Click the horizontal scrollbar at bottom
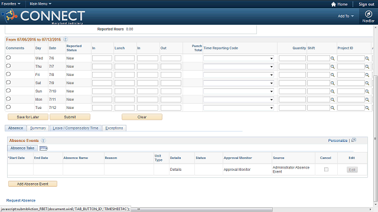The image size is (378, 212). pos(202,210)
